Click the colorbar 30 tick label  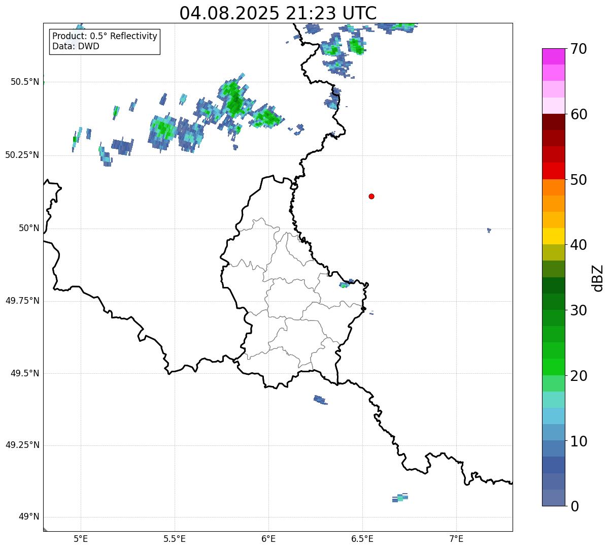click(x=579, y=310)
